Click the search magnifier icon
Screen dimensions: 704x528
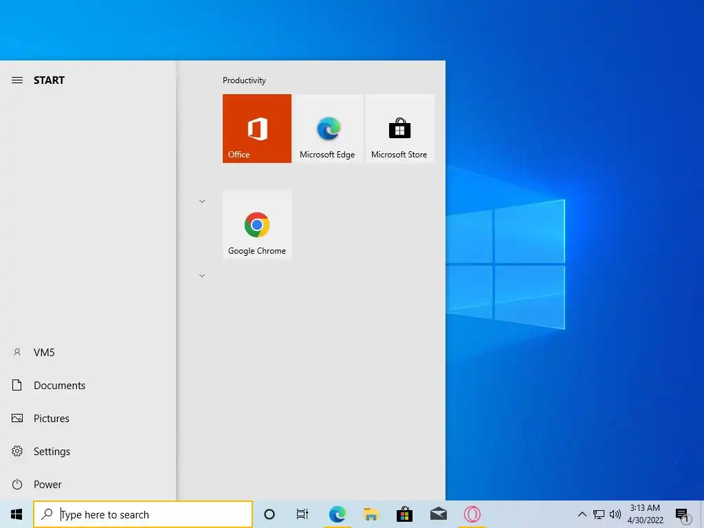click(x=47, y=514)
